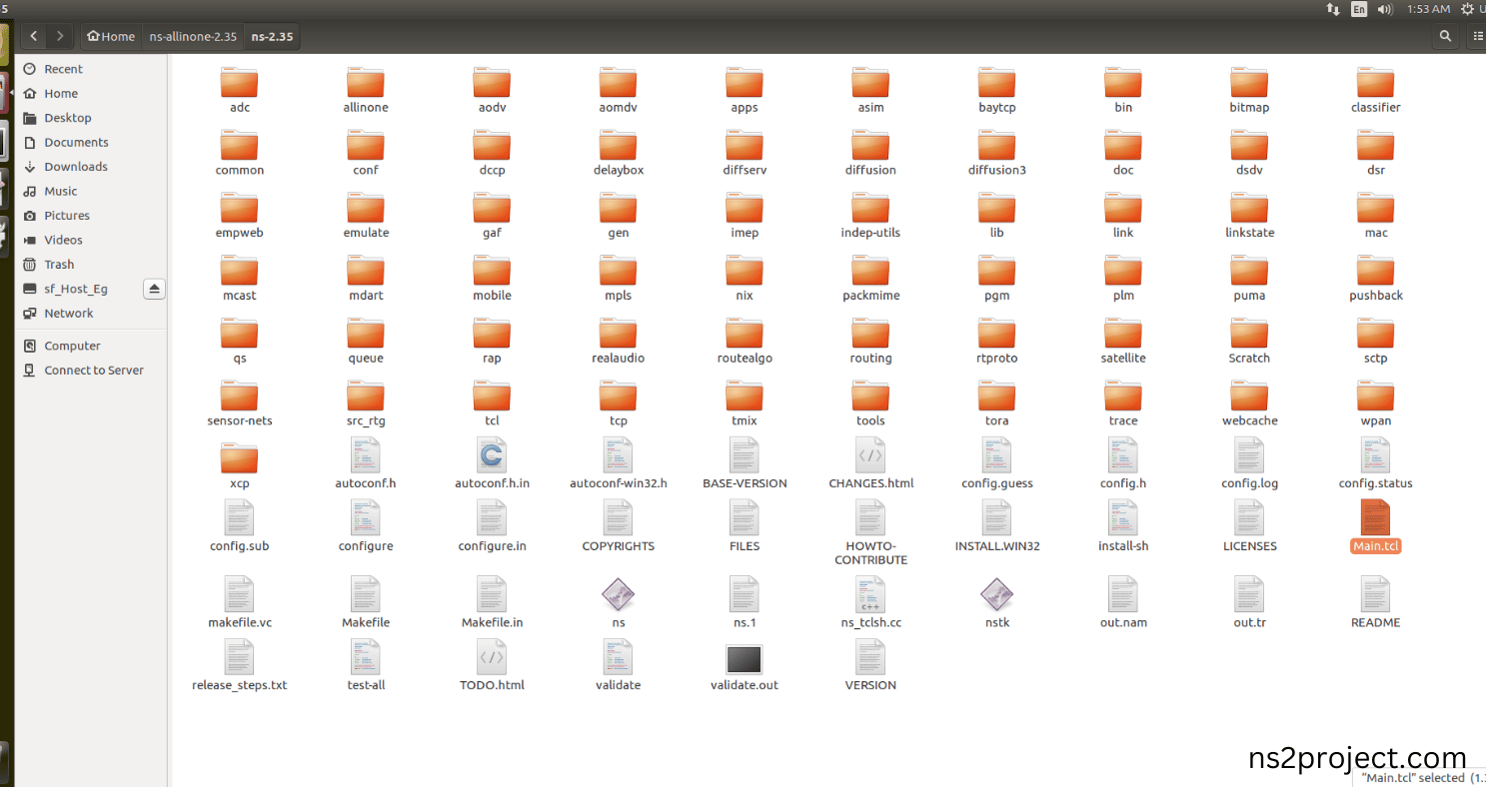This screenshot has width=1486, height=787.
Task: Open Downloads in the sidebar
Action: click(75, 167)
